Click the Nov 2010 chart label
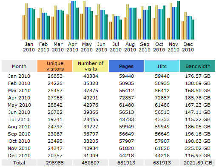Image resolution: width=216 pixels, height=167 pixels. point(173,47)
